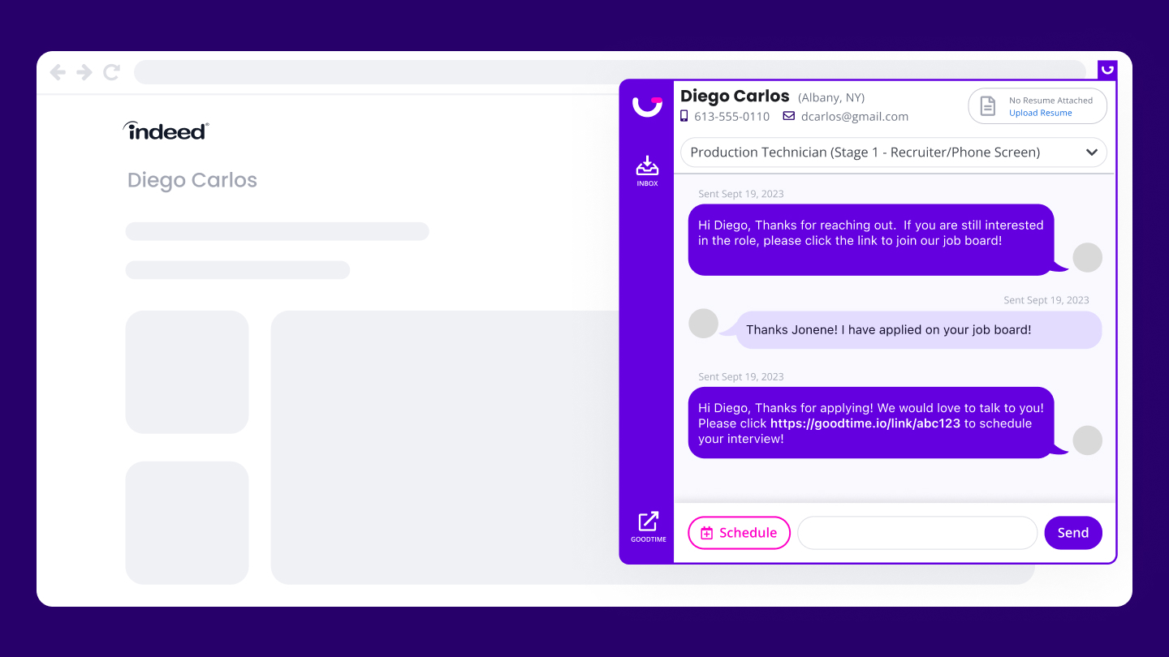Click the Indeed logo
Image resolution: width=1169 pixels, height=657 pixels.
[166, 130]
